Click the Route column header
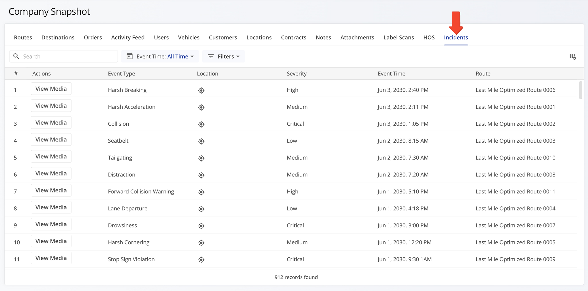 coord(483,73)
